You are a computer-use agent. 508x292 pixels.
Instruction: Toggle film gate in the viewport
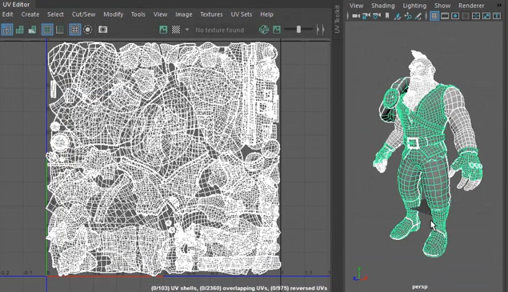click(446, 16)
